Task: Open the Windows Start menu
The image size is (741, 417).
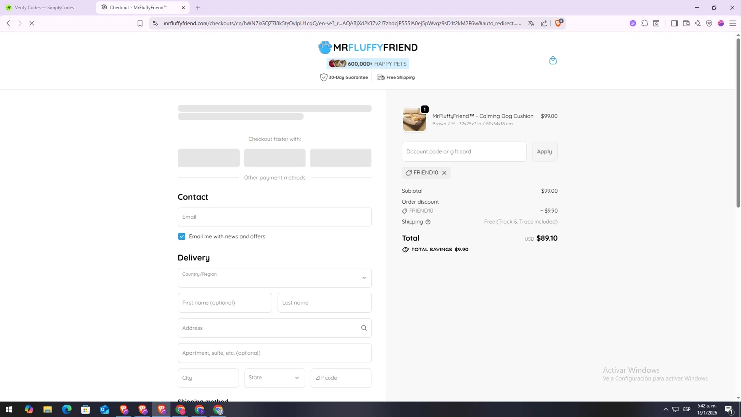Action: [x=9, y=409]
